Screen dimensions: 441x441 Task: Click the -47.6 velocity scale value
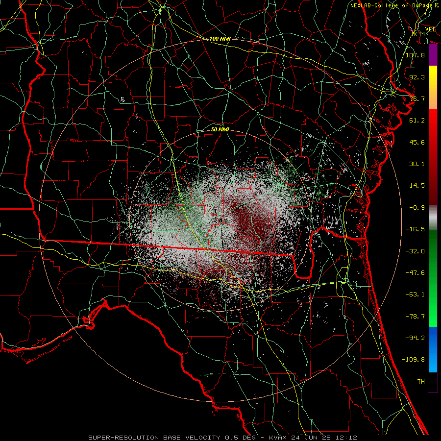tap(415, 273)
